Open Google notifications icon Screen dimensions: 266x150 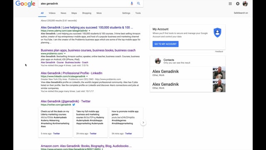[x=238, y=4]
